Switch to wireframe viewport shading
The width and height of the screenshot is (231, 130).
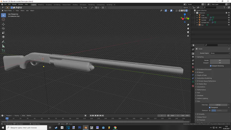coord(180,11)
